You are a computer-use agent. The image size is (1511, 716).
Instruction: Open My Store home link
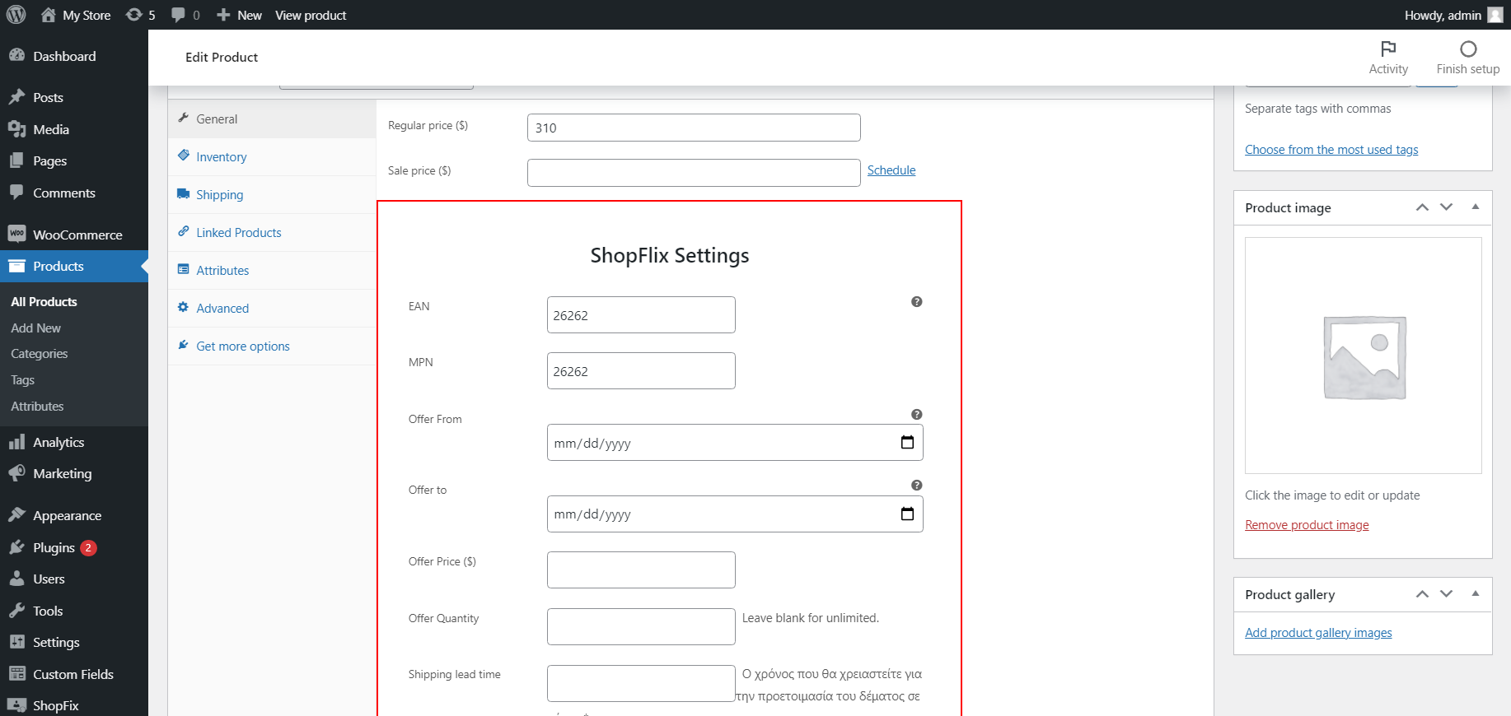76,15
